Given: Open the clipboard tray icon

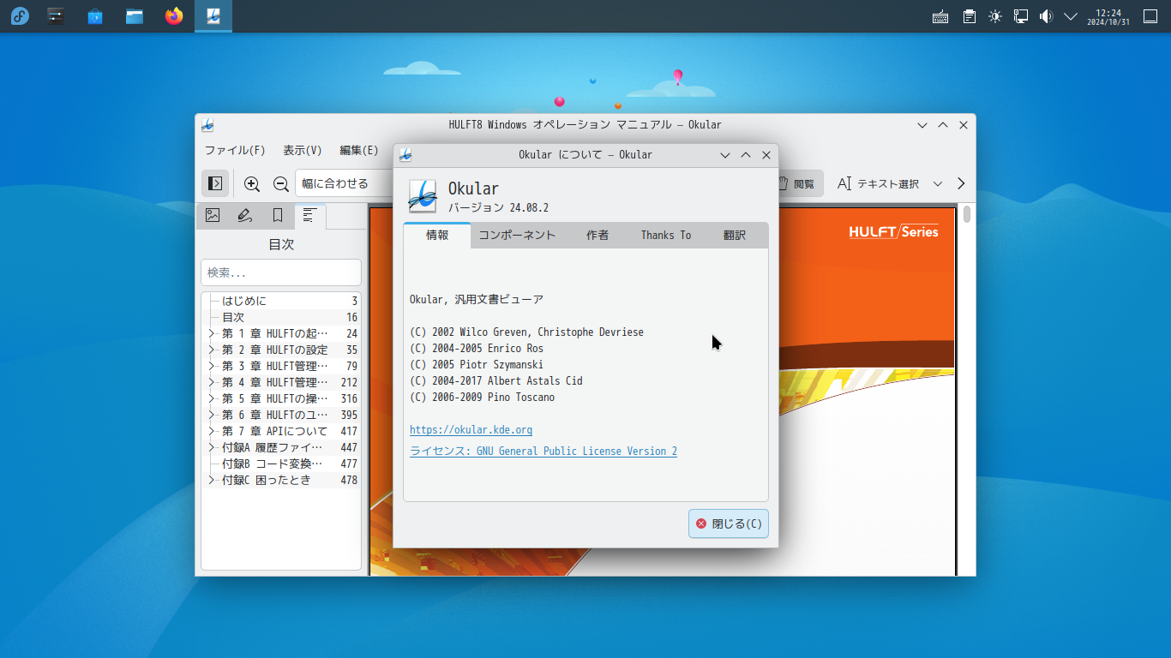Looking at the screenshot, I should pyautogui.click(x=969, y=16).
